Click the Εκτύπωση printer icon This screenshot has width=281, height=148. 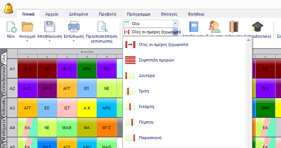pos(73,28)
